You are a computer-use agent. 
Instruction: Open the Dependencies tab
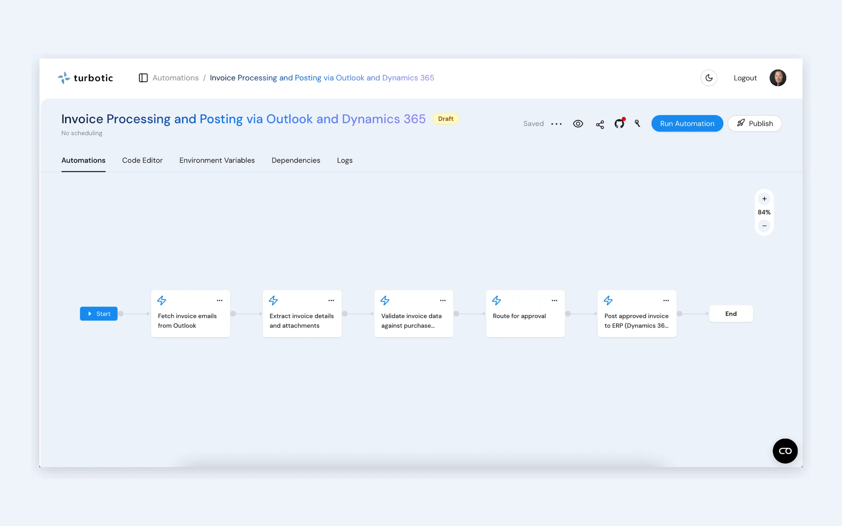296,160
